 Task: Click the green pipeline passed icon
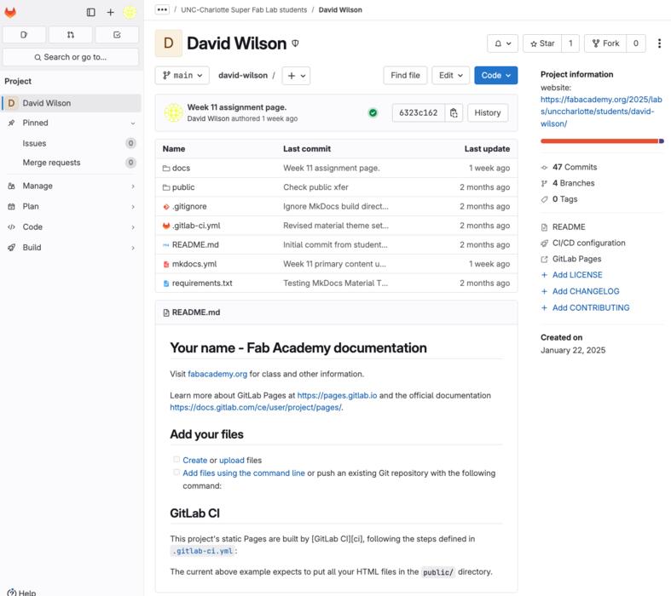click(x=373, y=112)
